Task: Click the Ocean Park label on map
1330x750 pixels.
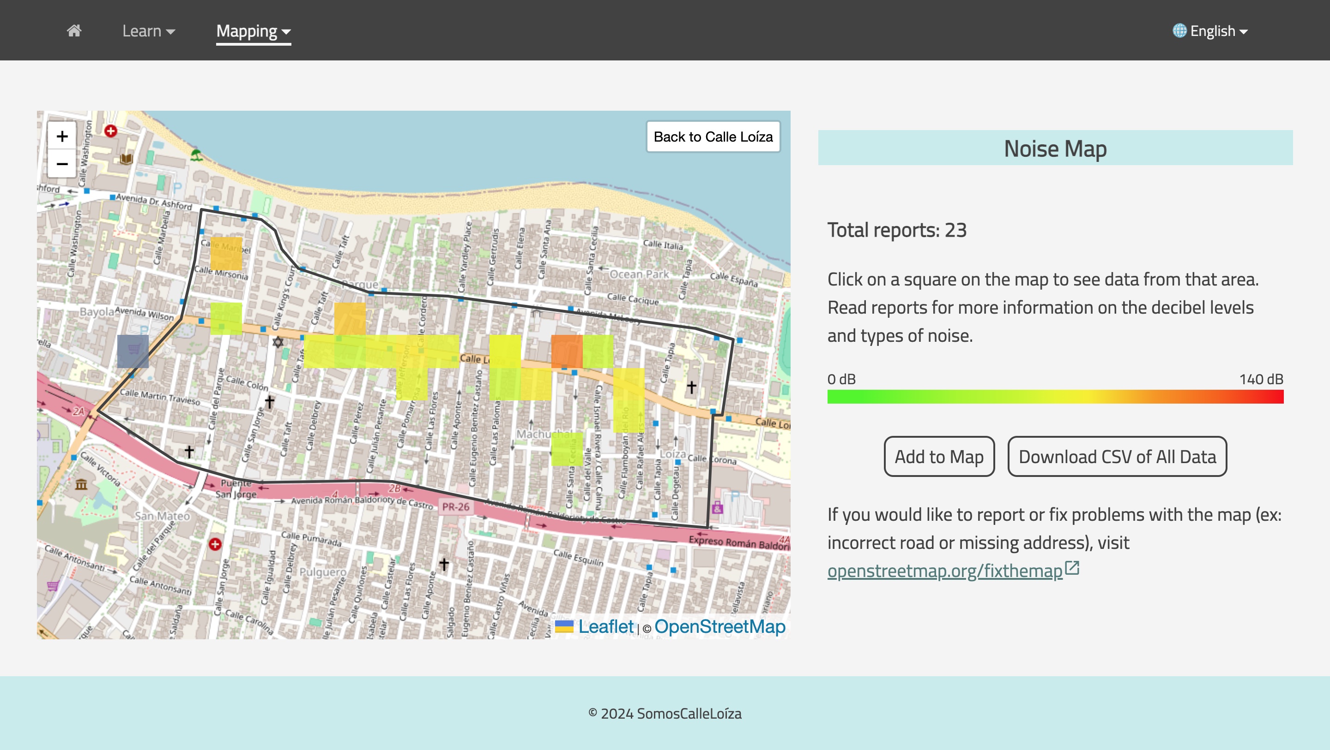Action: pyautogui.click(x=639, y=274)
